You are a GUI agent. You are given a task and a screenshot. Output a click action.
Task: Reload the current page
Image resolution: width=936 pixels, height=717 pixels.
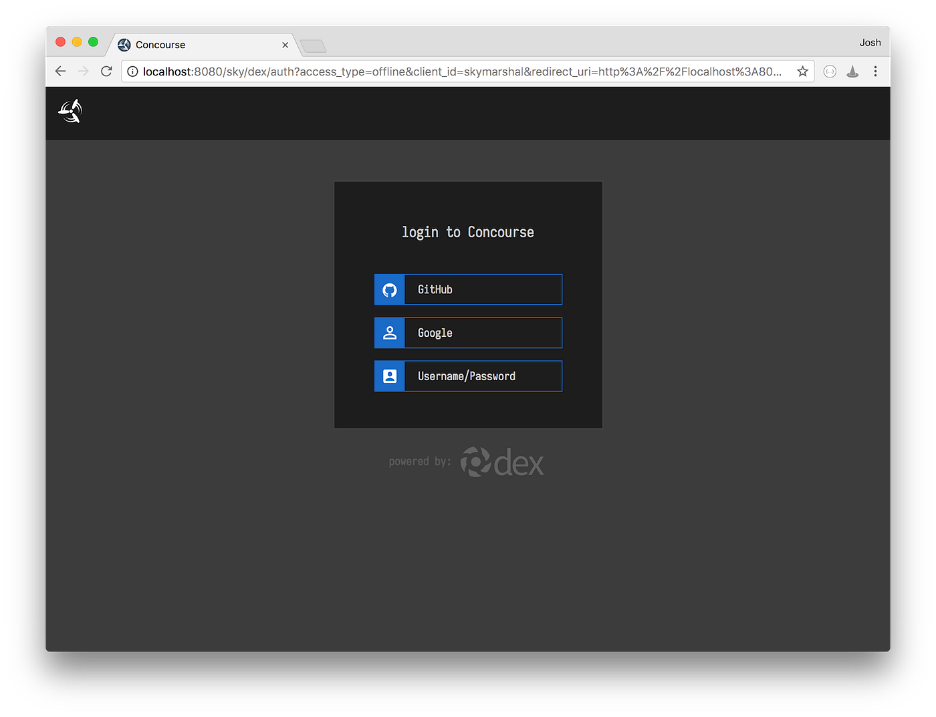click(106, 71)
